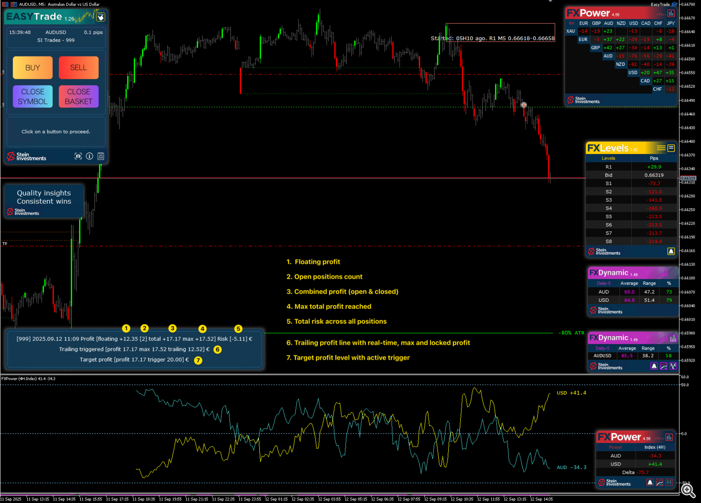The image size is (701, 503).
Task: Click the SELL button
Action: 78,67
